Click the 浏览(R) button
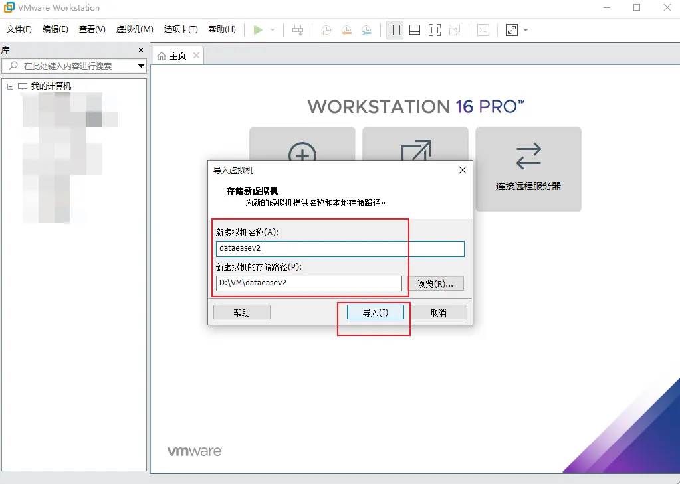This screenshot has height=484, width=680. [x=435, y=283]
